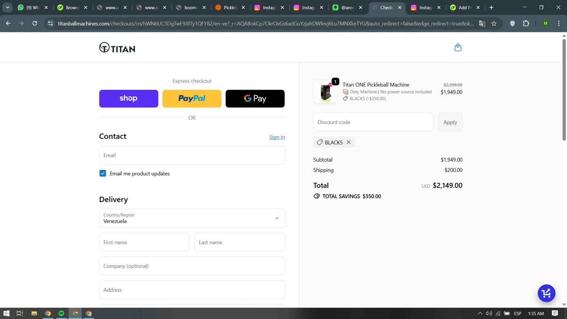Focus the Company (optional) field
This screenshot has width=567, height=319.
(x=192, y=266)
